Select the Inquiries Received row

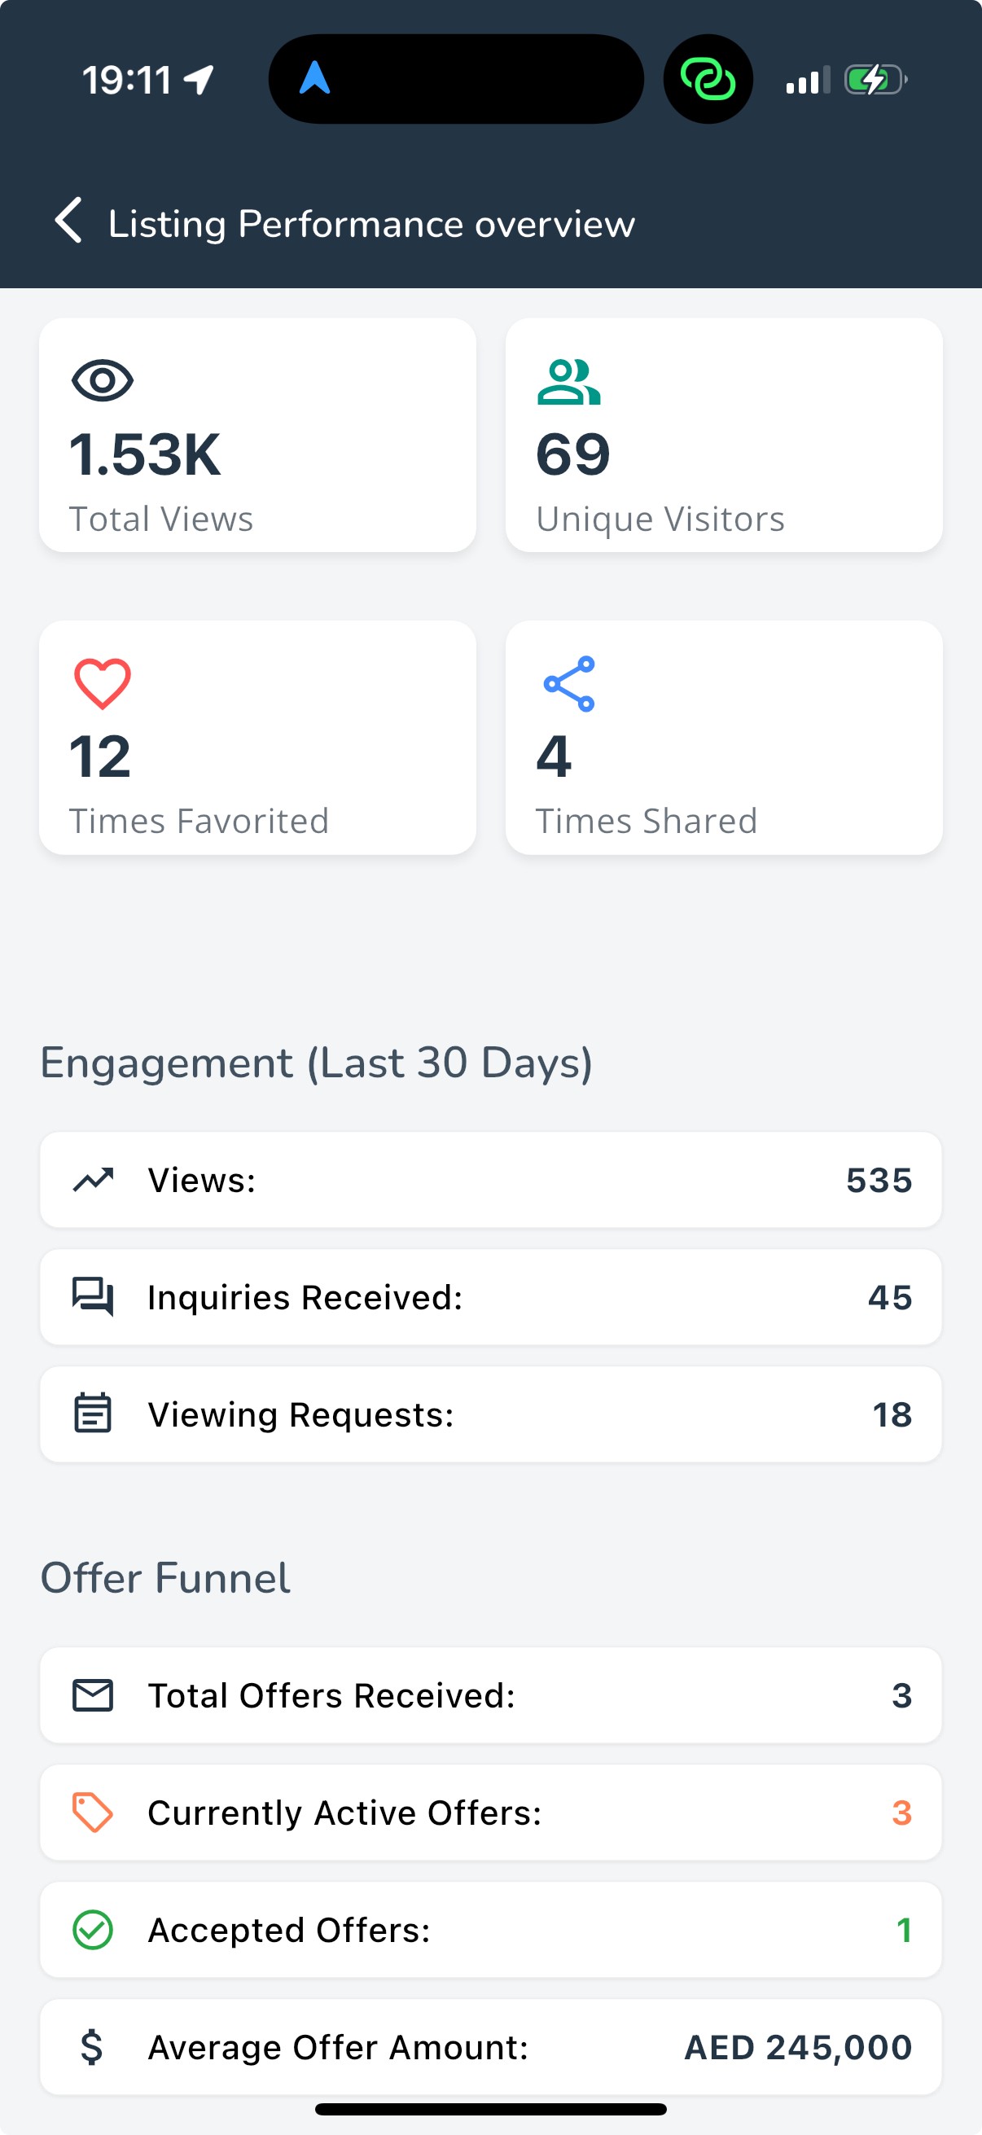point(490,1297)
